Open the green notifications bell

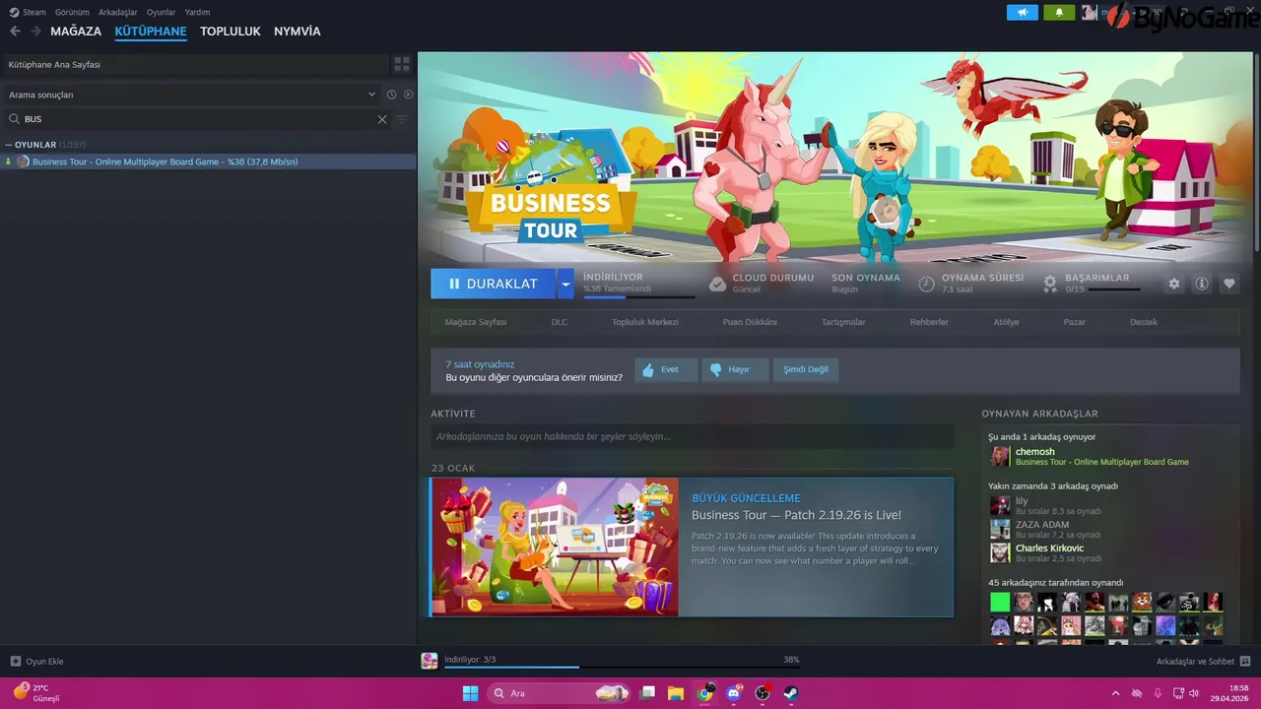1059,12
